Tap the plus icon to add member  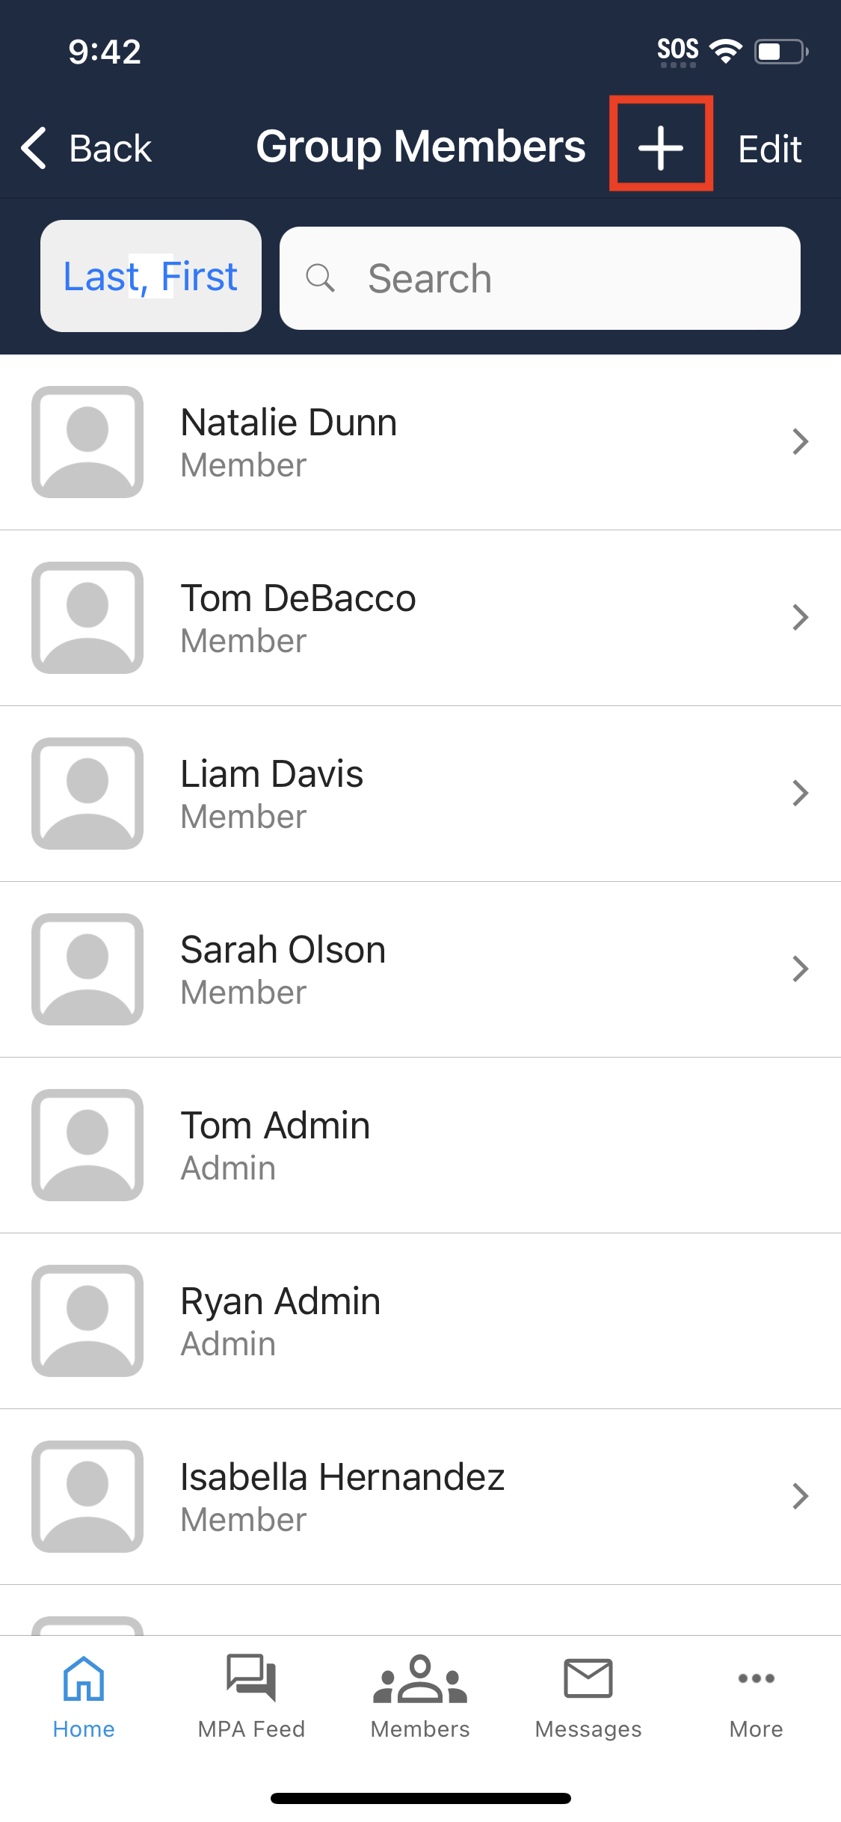tap(661, 147)
